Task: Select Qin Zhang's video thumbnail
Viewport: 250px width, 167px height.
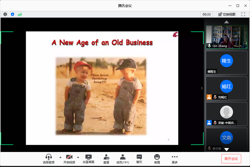Action: [227, 37]
